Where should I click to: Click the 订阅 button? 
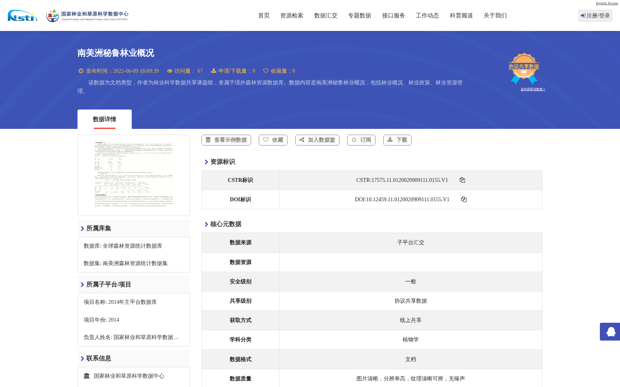362,140
